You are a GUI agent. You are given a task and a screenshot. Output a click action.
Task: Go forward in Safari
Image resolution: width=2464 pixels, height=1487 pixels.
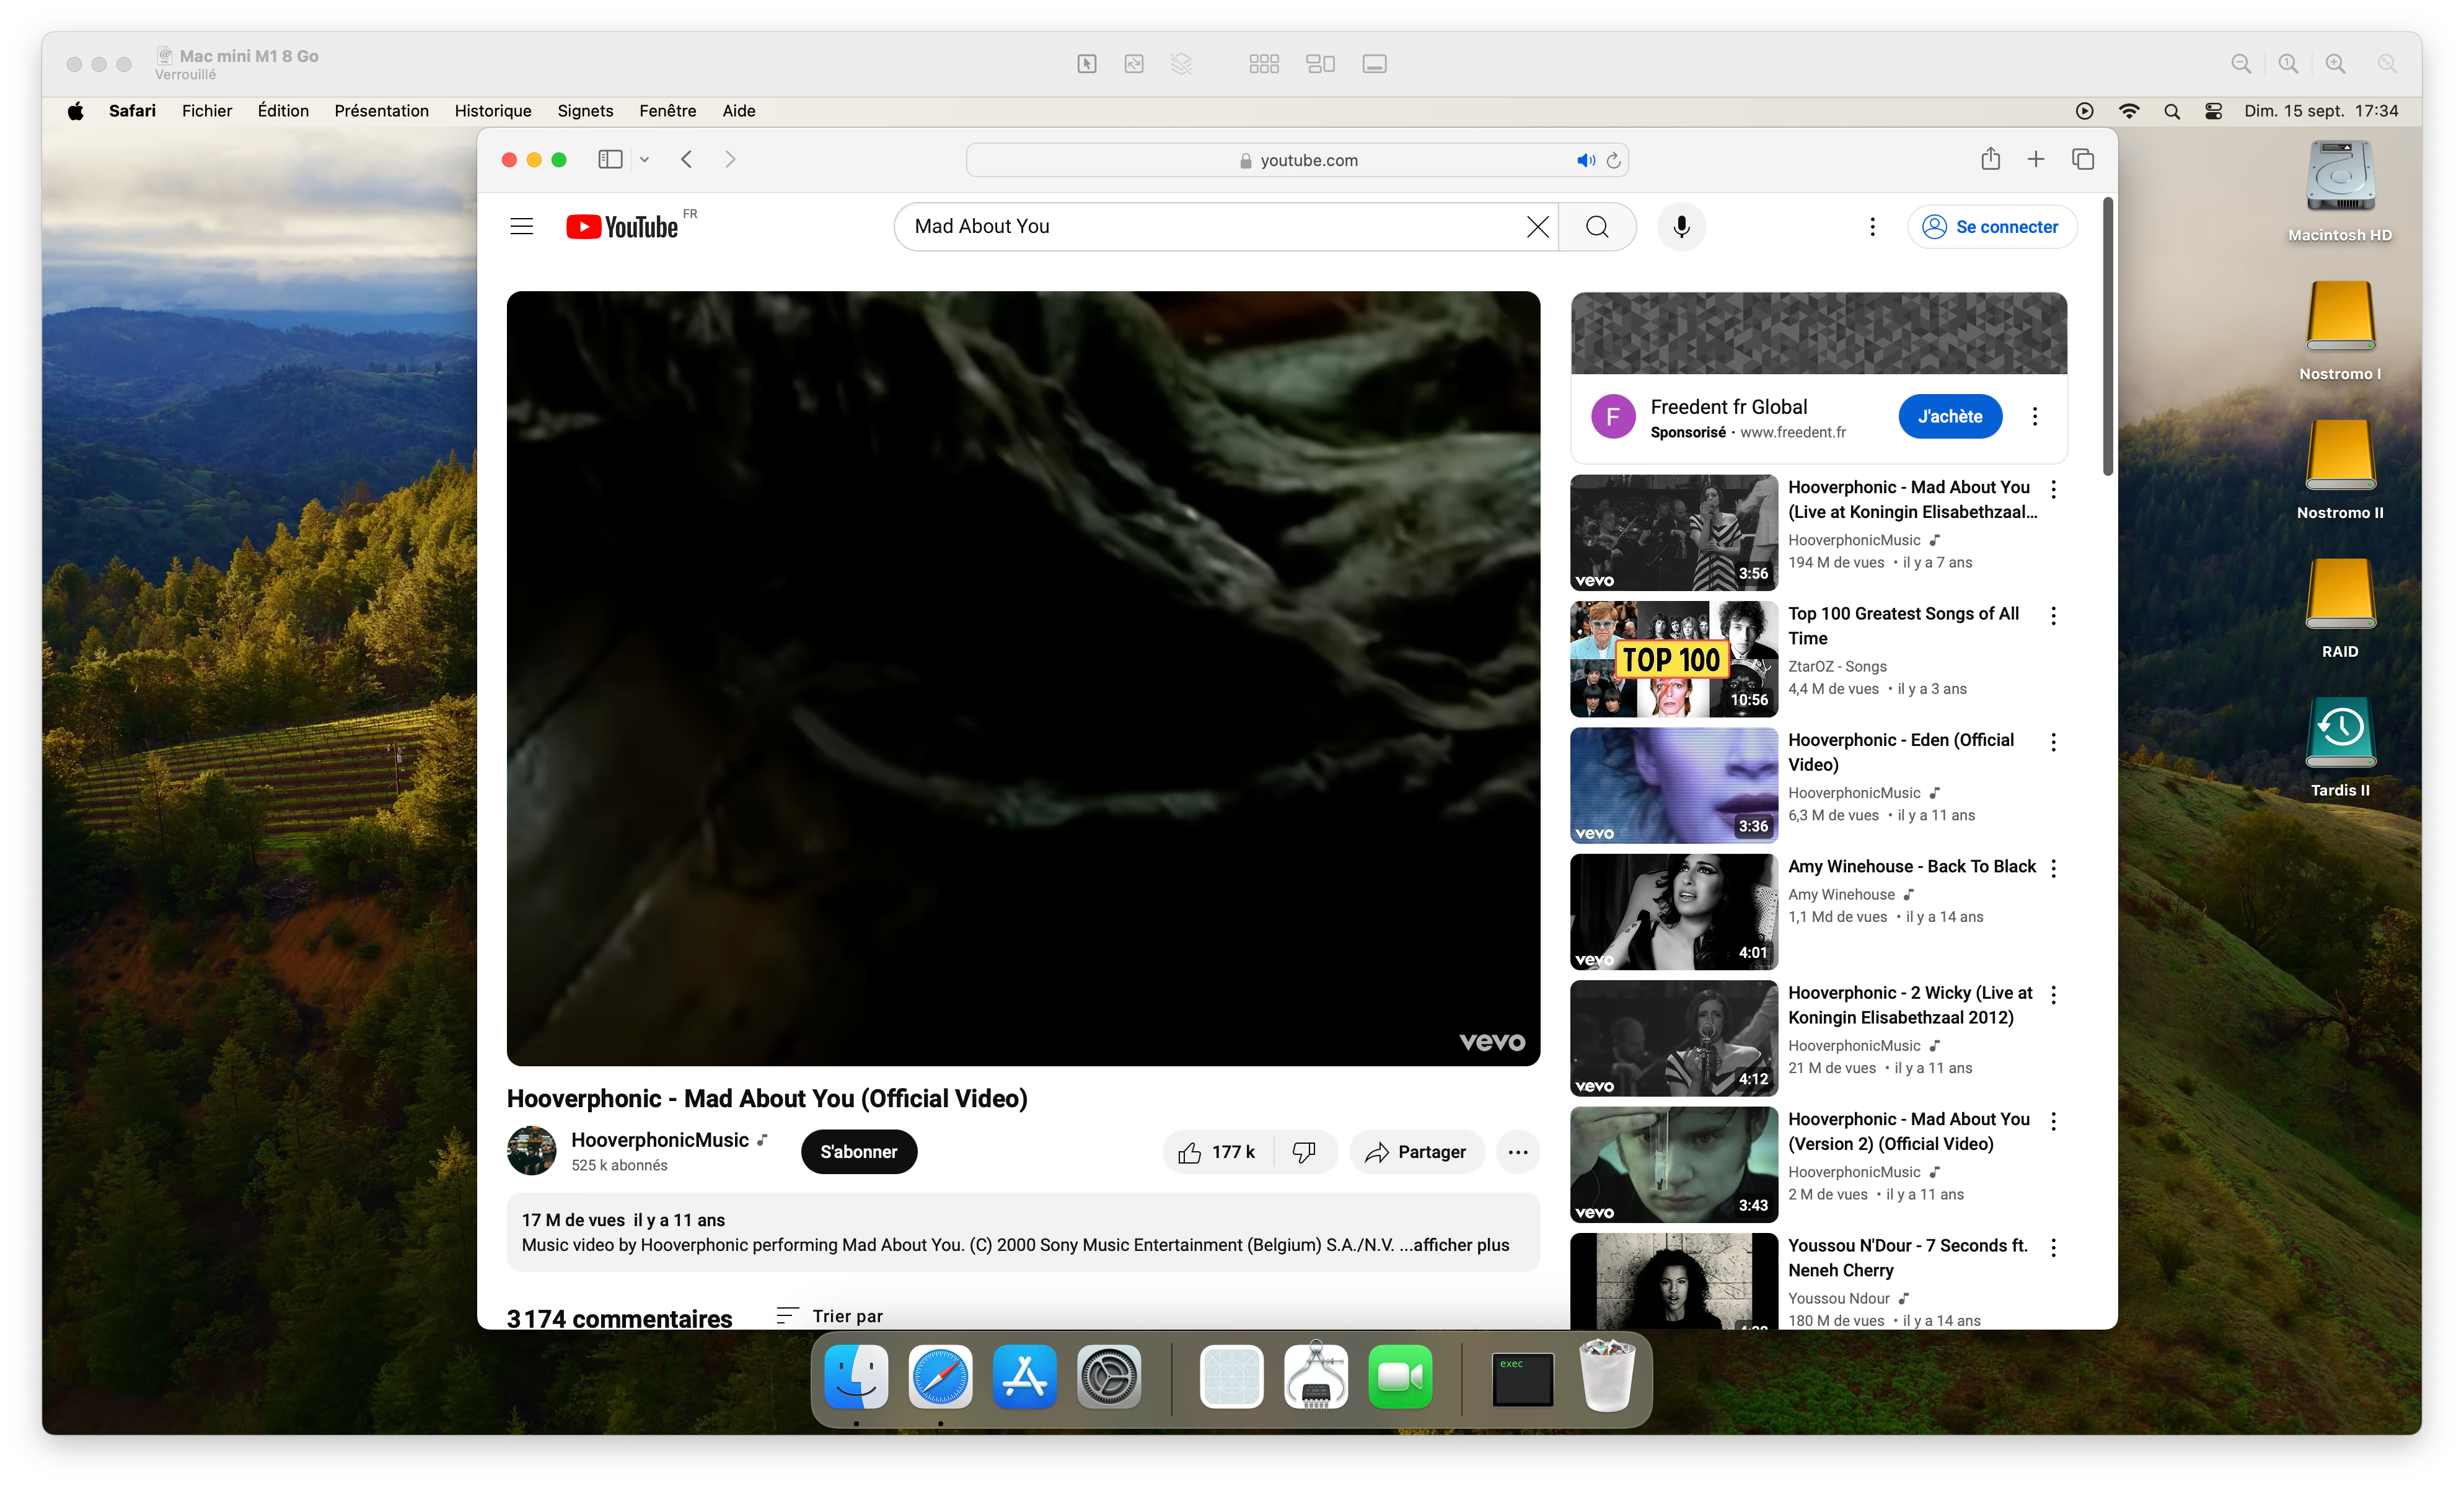[730, 160]
